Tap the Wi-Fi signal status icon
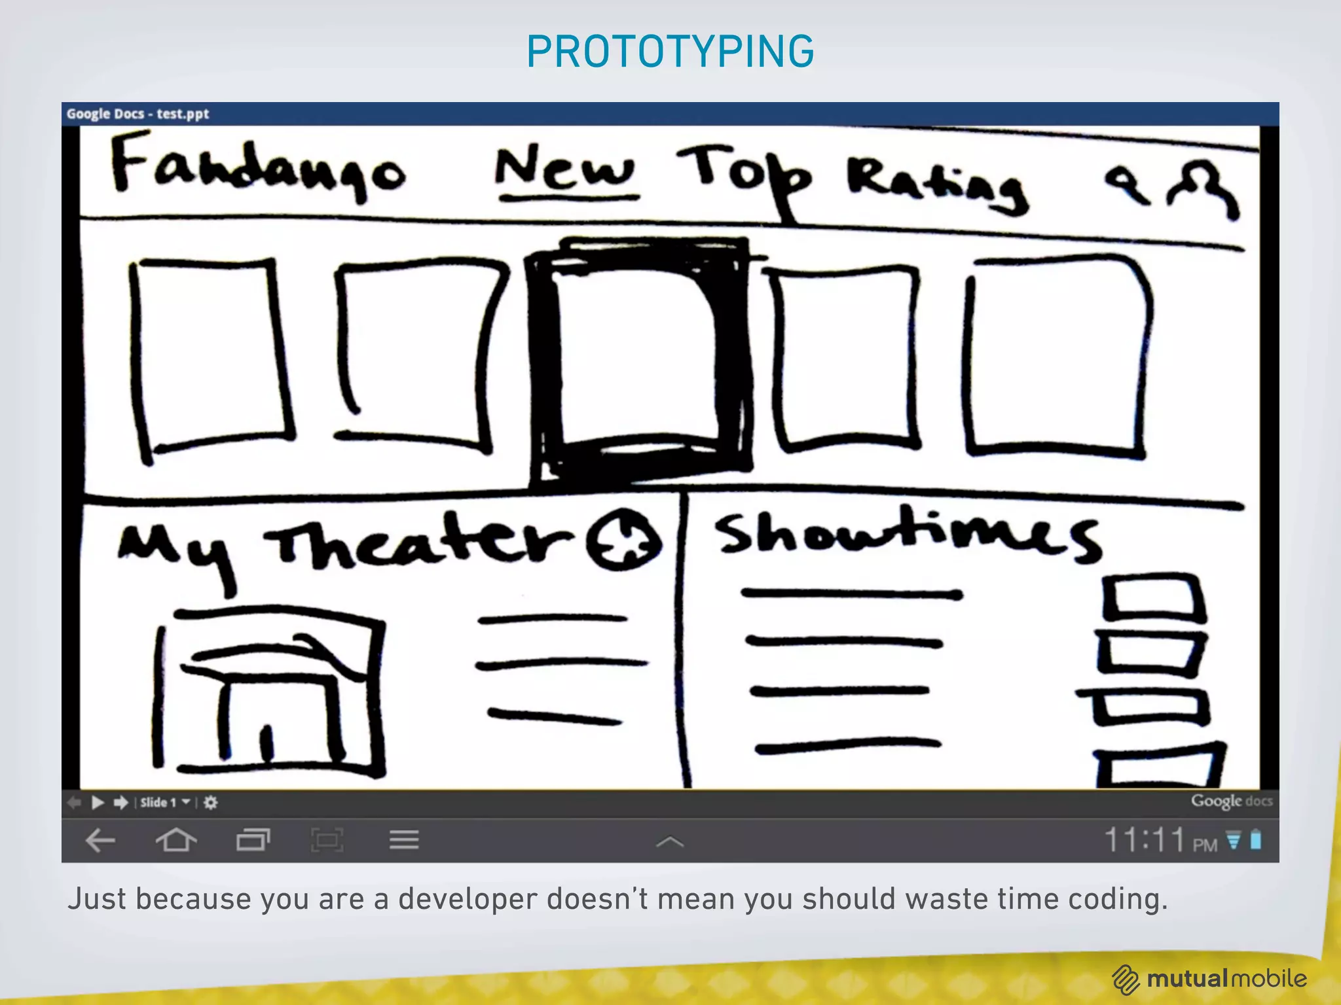 (x=1234, y=840)
